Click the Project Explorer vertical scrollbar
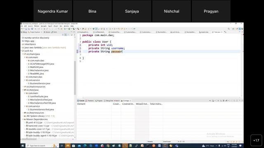 pos(75,78)
